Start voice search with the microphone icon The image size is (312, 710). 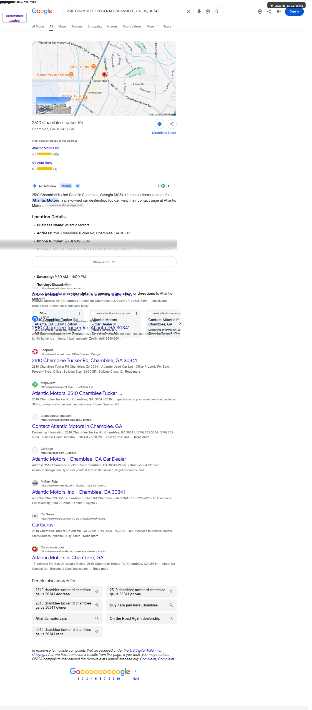click(199, 11)
